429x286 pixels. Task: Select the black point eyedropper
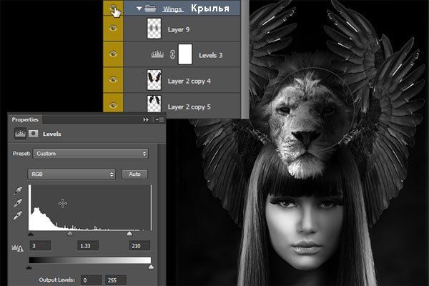click(18, 191)
